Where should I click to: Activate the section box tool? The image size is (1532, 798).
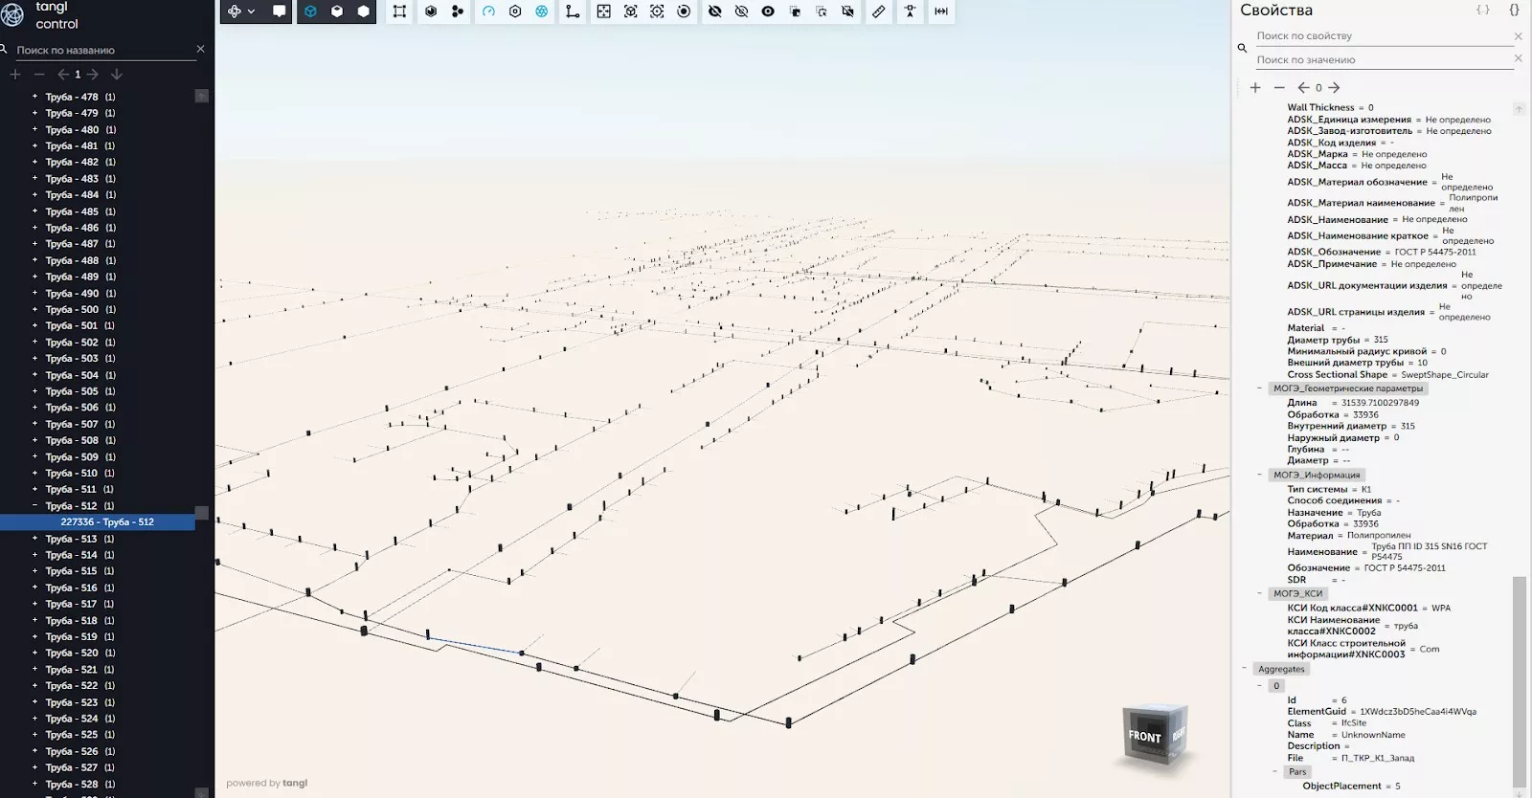coord(399,11)
